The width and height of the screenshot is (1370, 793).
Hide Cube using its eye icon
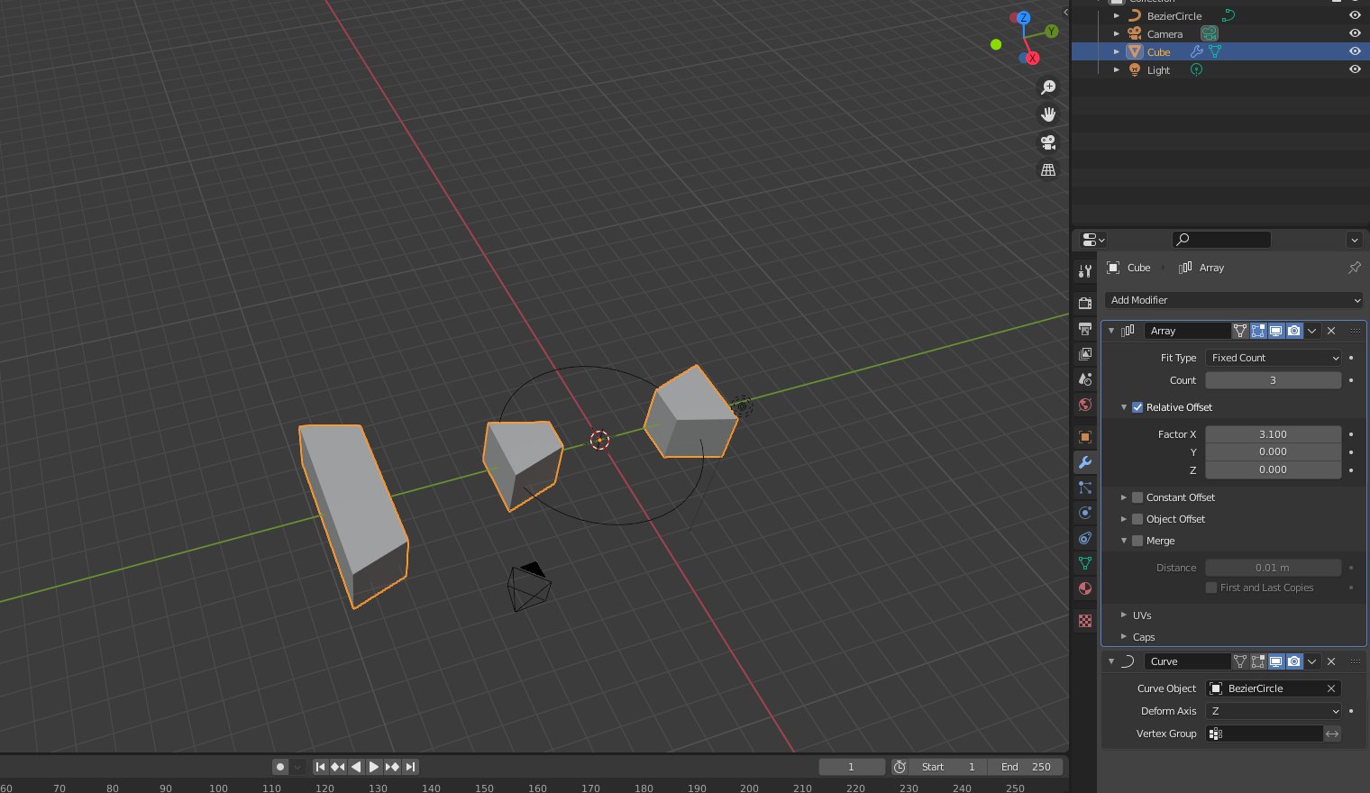1355,51
